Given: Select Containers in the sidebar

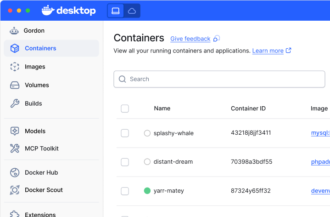Looking at the screenshot, I should [51, 48].
